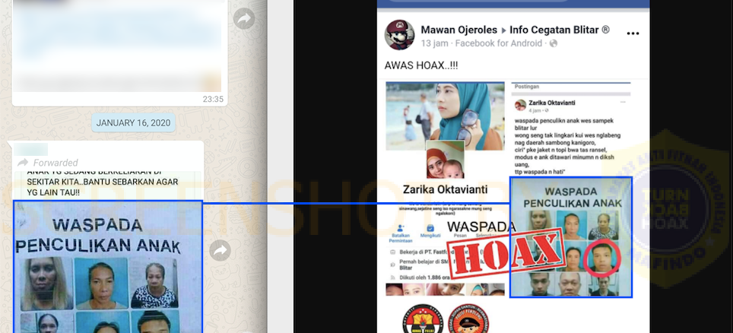Click Mengikuti label under check icon
Viewport: 733px width, 333px height.
click(x=430, y=236)
